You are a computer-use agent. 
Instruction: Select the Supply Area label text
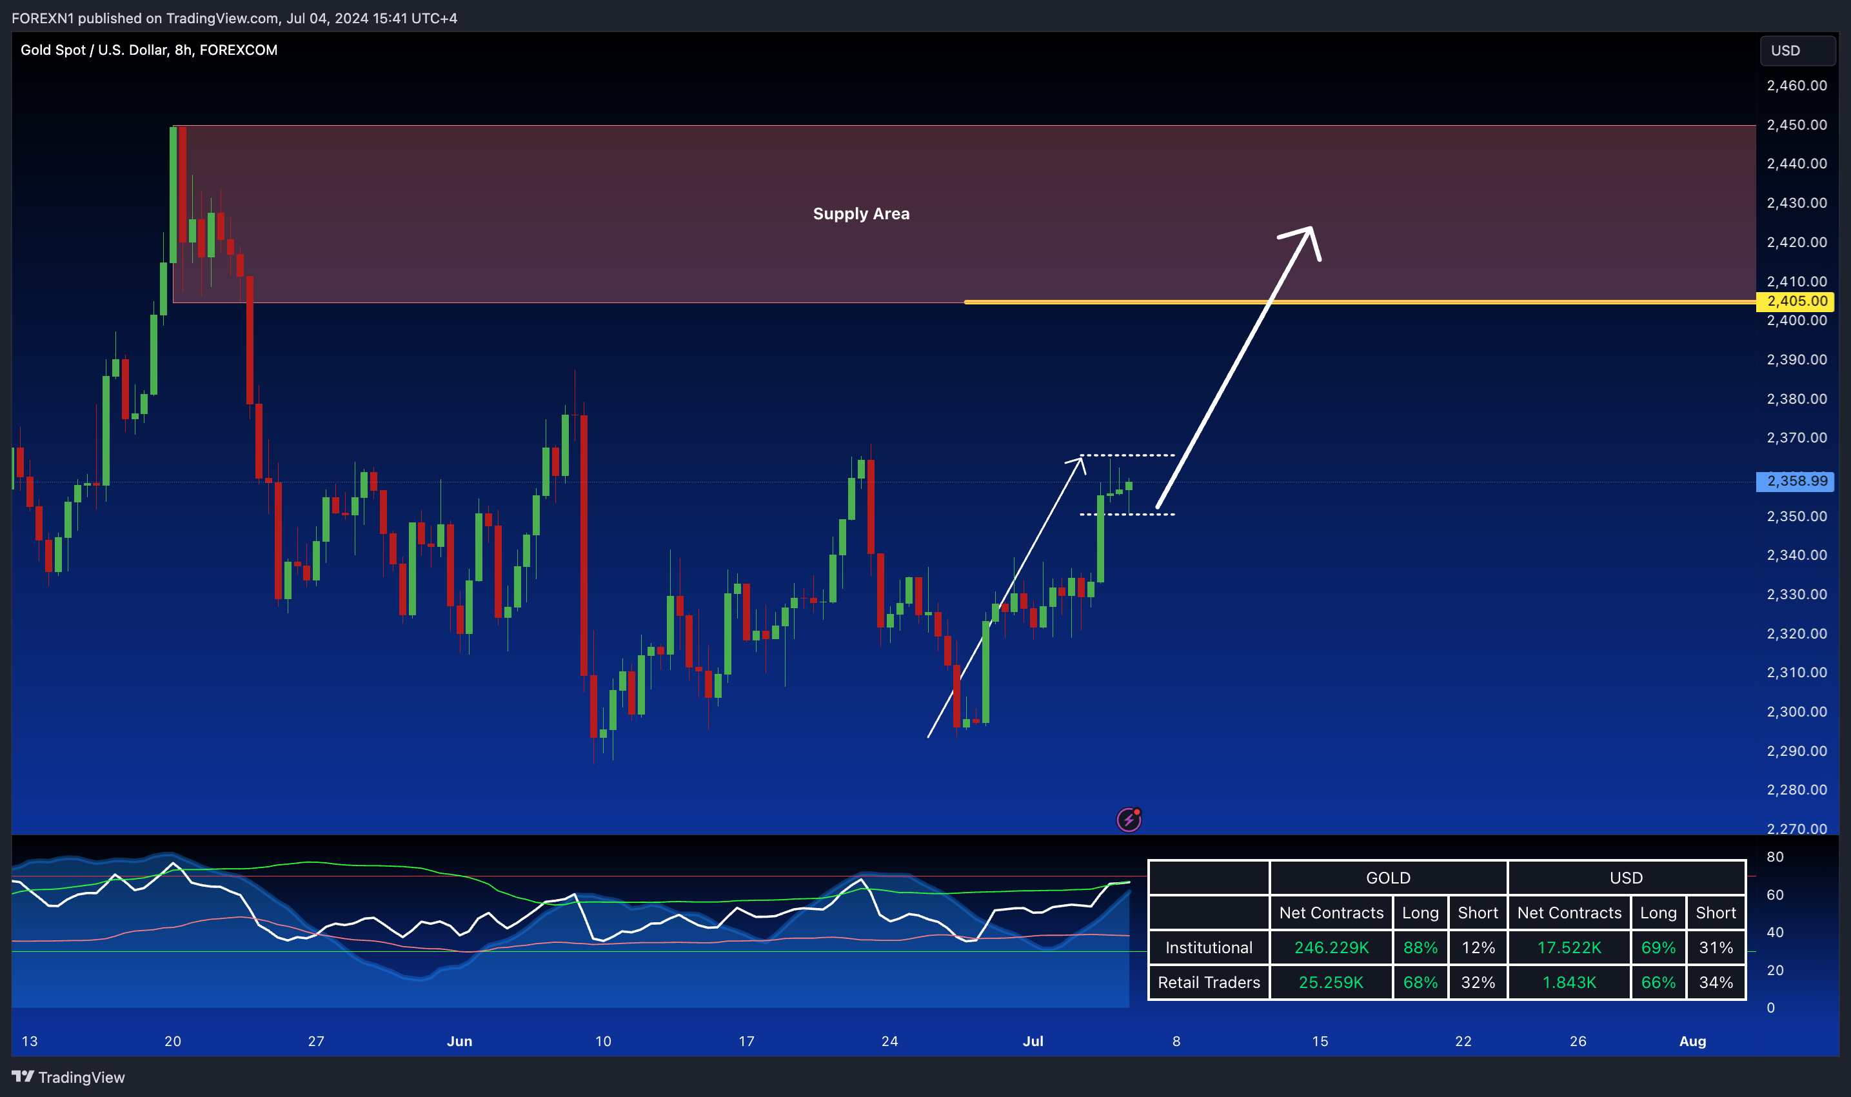861,213
